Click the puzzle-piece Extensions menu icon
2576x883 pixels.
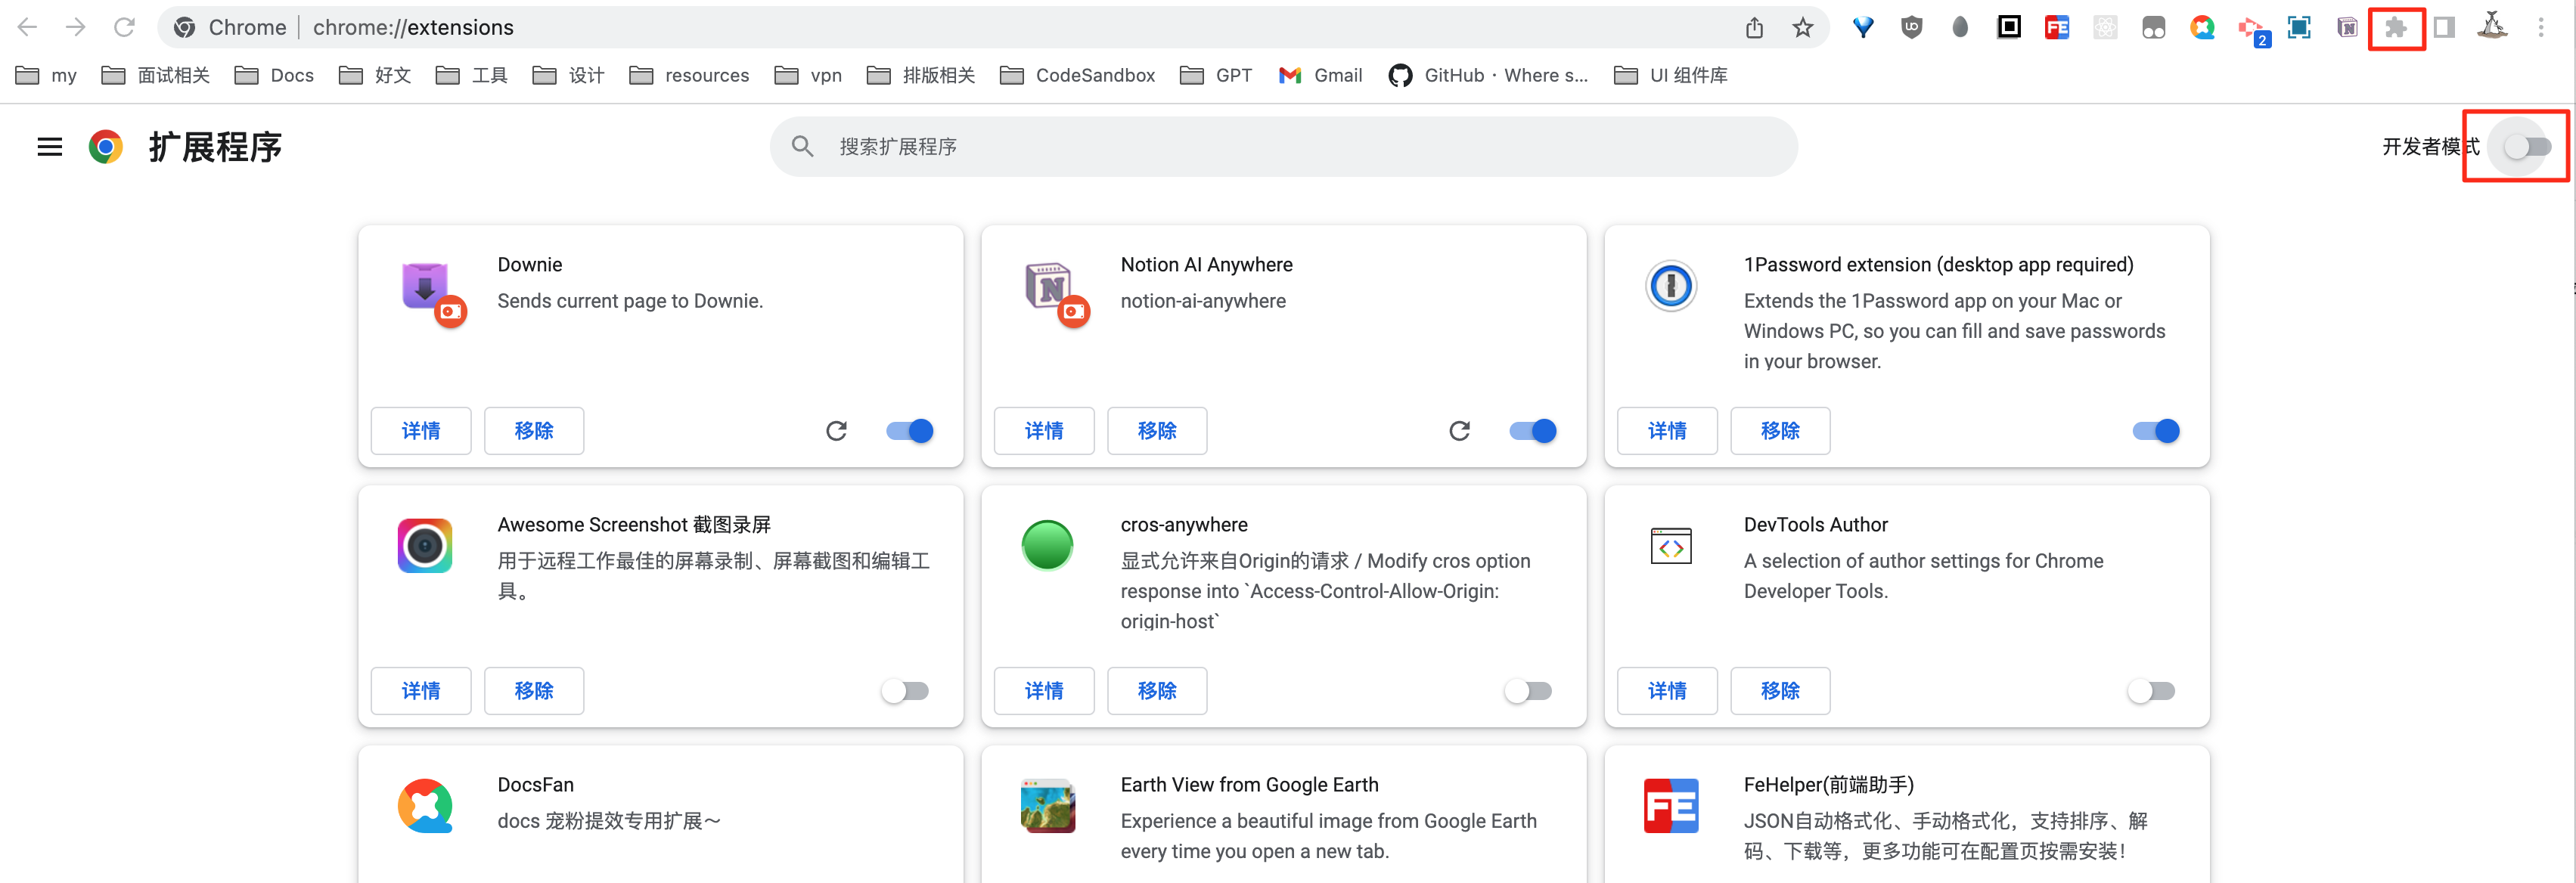[2395, 27]
